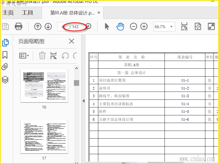Rotate pages counterclockwise icon
Viewport: 219px width, 164px height.
pyautogui.click(x=65, y=56)
